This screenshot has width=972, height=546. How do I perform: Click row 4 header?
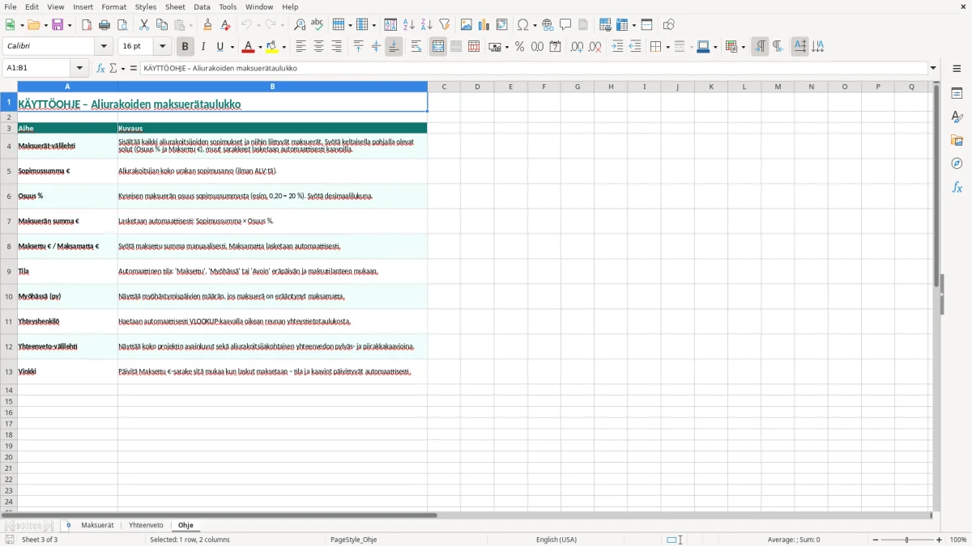(x=9, y=146)
